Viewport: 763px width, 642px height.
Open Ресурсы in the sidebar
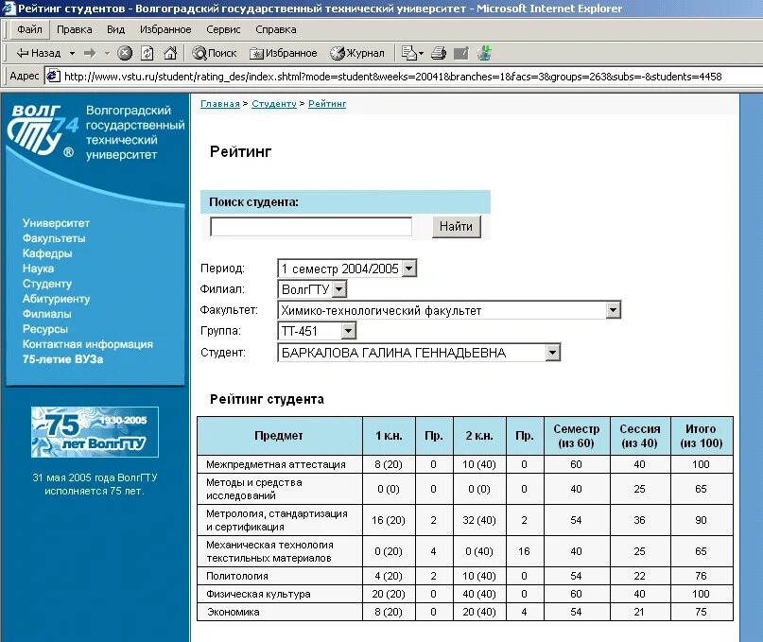click(x=45, y=329)
